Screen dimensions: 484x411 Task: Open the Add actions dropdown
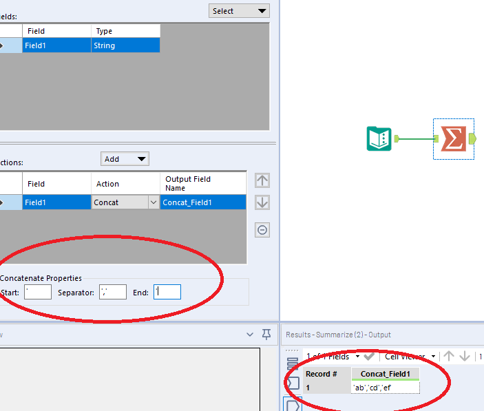(x=125, y=159)
